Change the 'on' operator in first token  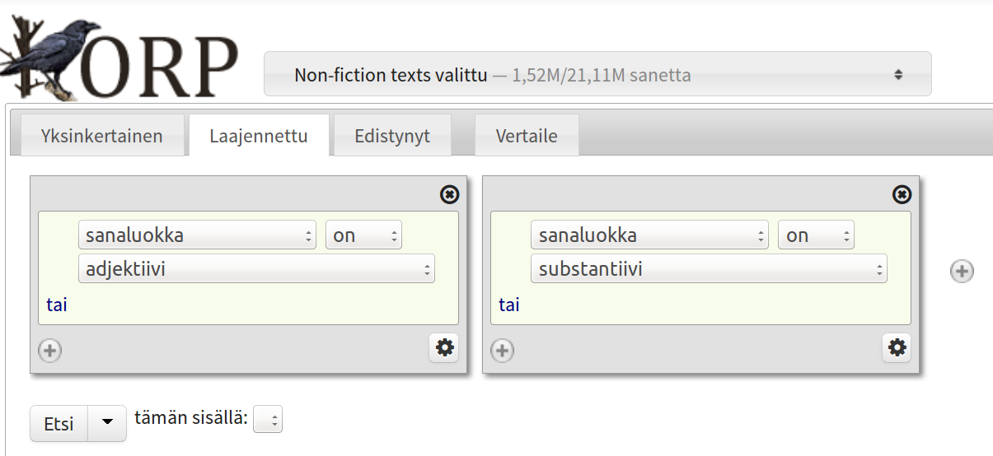point(363,235)
